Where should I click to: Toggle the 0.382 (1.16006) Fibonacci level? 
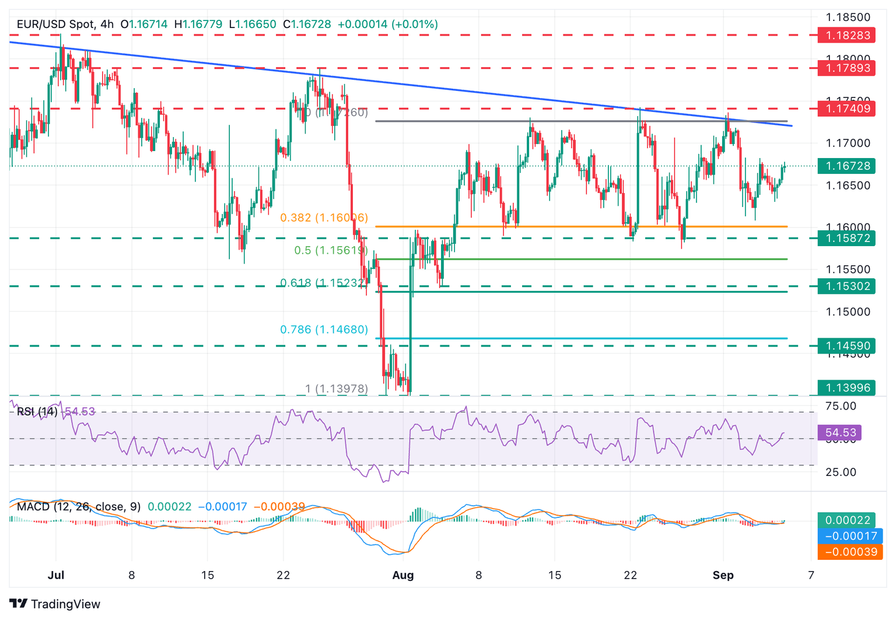pos(324,217)
